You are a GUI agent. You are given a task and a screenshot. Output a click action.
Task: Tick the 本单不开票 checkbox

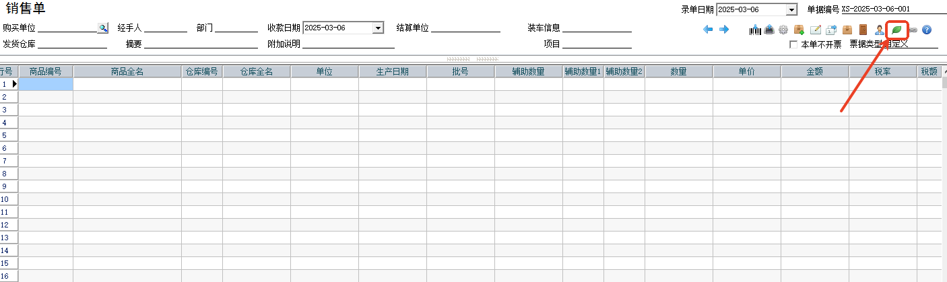pyautogui.click(x=793, y=44)
